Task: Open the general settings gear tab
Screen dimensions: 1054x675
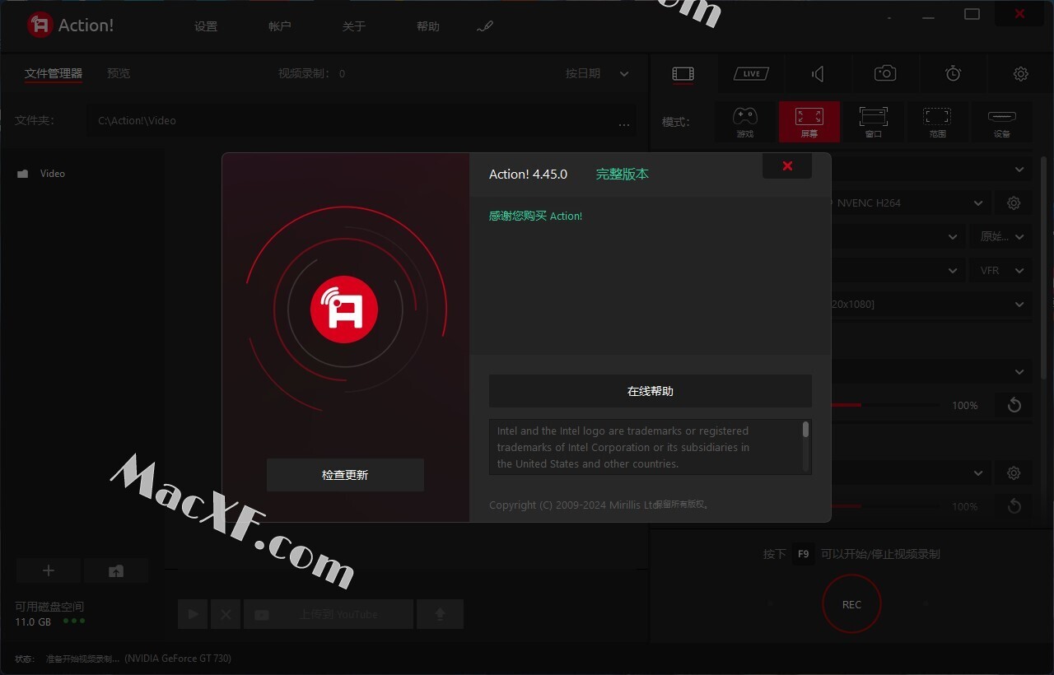Action: click(1021, 74)
